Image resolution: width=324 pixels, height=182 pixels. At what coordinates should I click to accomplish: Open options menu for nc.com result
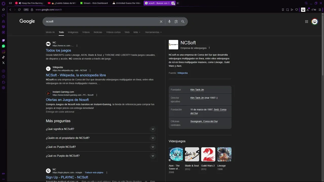(x=77, y=46)
